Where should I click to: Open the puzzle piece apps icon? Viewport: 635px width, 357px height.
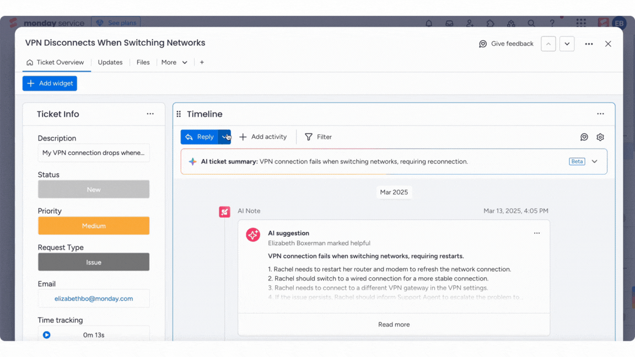tap(491, 24)
